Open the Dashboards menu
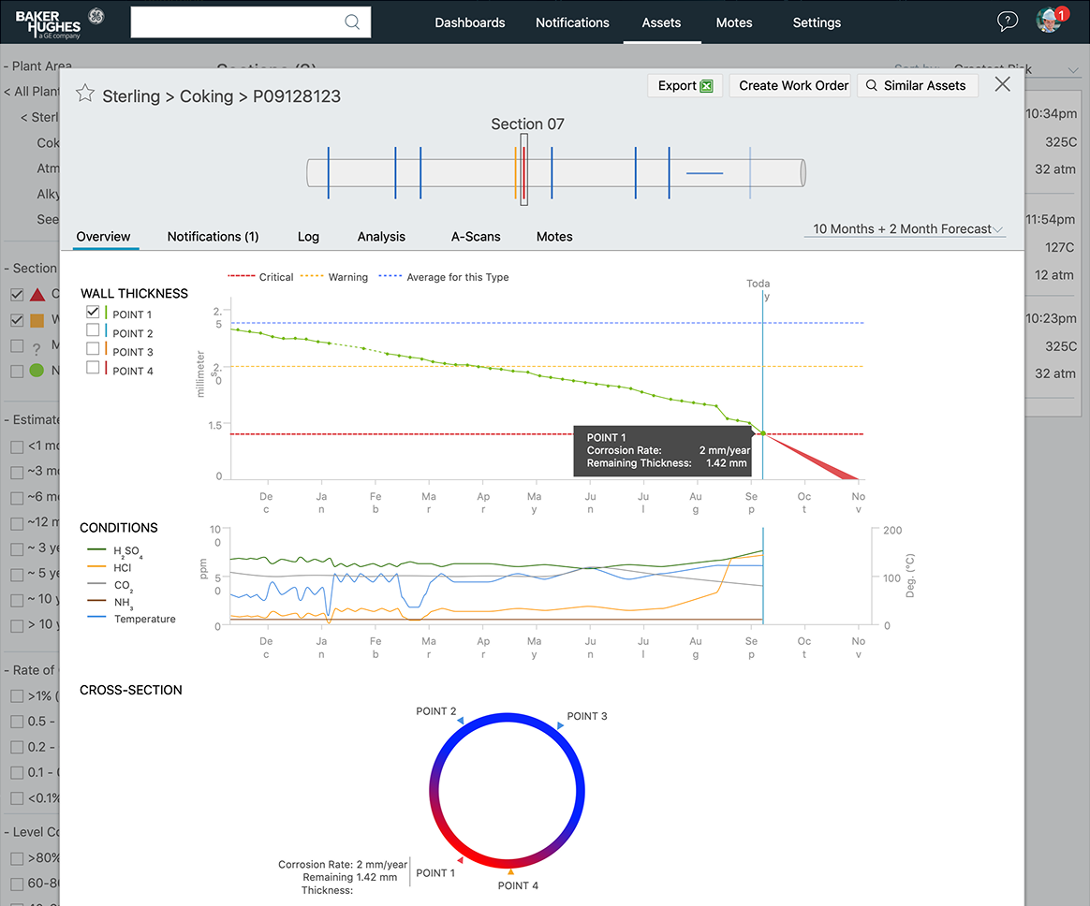The width and height of the screenshot is (1090, 906). tap(470, 22)
